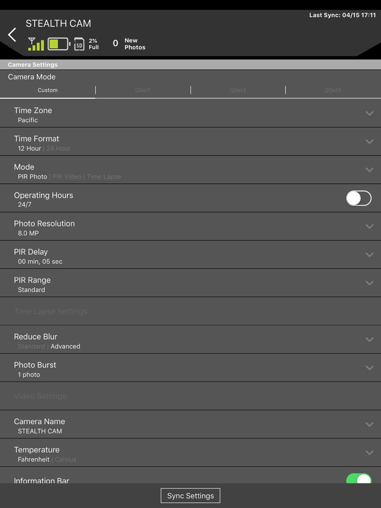Disable the Information Bar switch
Image resolution: width=381 pixels, height=508 pixels.
(359, 478)
